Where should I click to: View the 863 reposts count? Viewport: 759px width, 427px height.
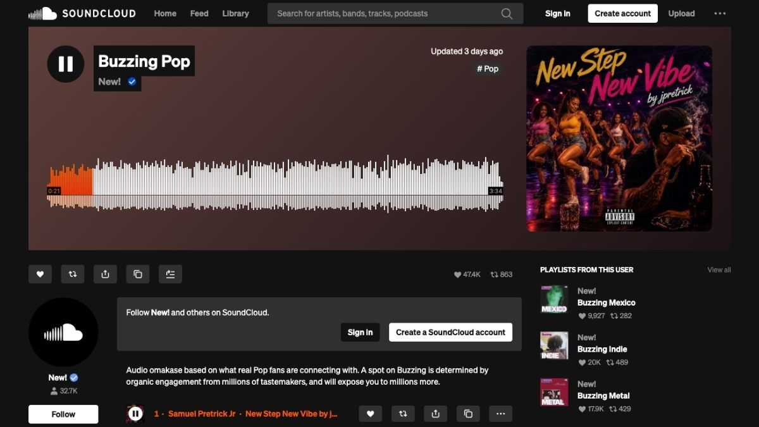(502, 275)
